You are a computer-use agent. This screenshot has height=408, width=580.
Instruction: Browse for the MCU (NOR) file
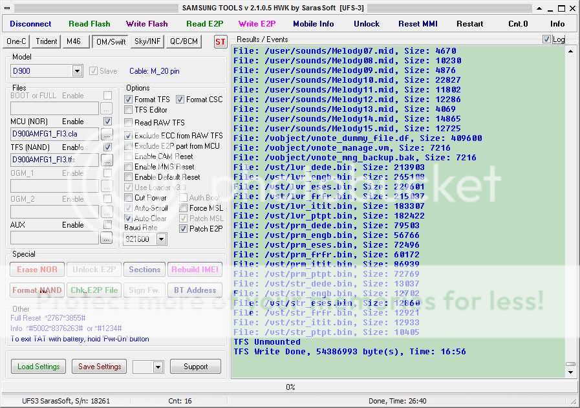click(x=107, y=134)
